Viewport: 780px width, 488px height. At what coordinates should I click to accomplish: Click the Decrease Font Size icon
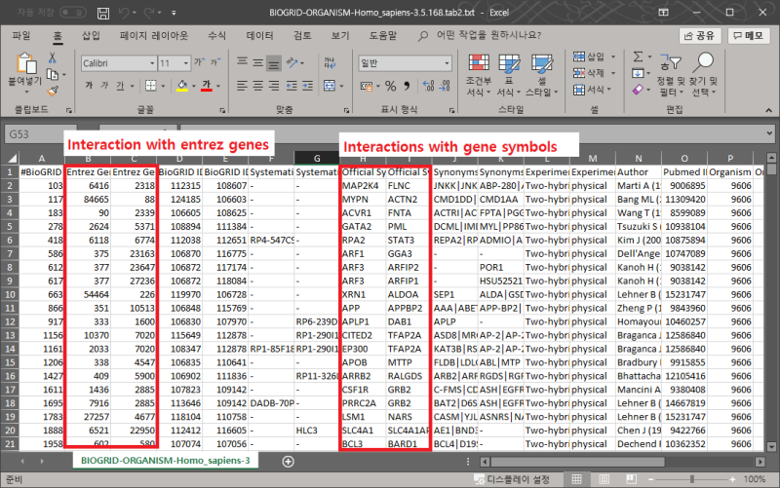214,62
